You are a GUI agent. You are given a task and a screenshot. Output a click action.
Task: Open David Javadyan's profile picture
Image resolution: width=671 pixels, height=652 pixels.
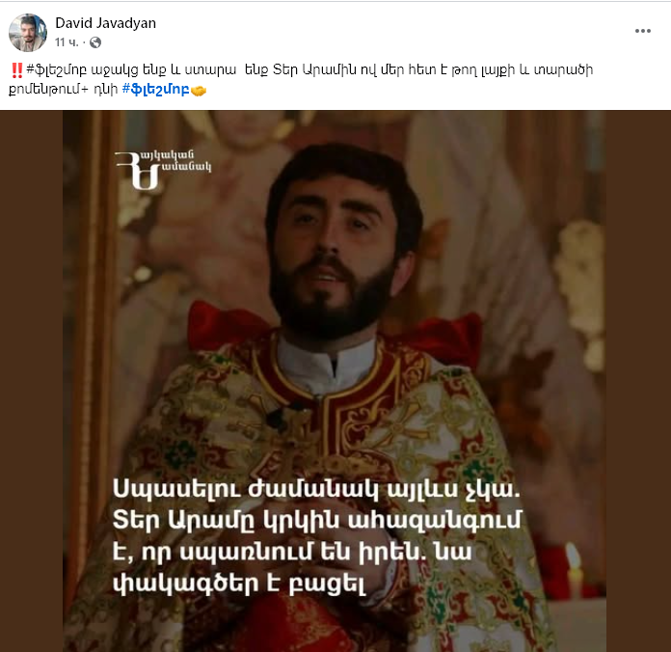[28, 33]
